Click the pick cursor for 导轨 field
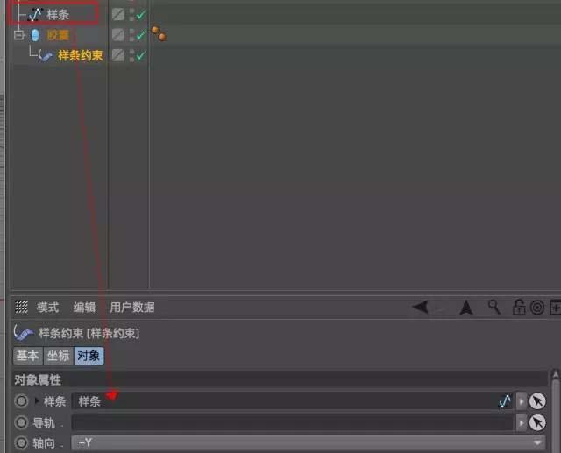This screenshot has width=561, height=453. [x=537, y=422]
